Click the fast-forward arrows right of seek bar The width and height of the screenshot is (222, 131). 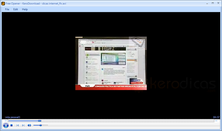[x=216, y=121]
